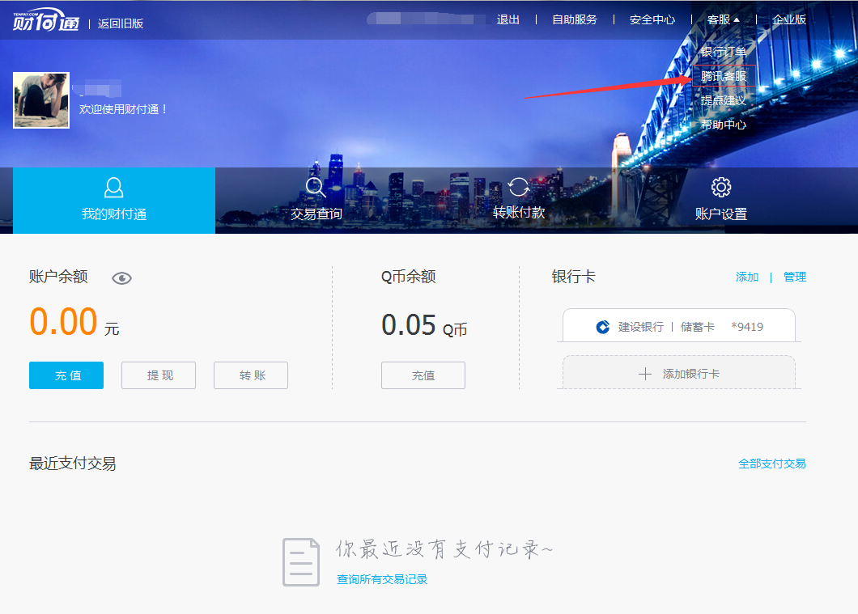
Task: Click the 转账 button
Action: pos(251,375)
